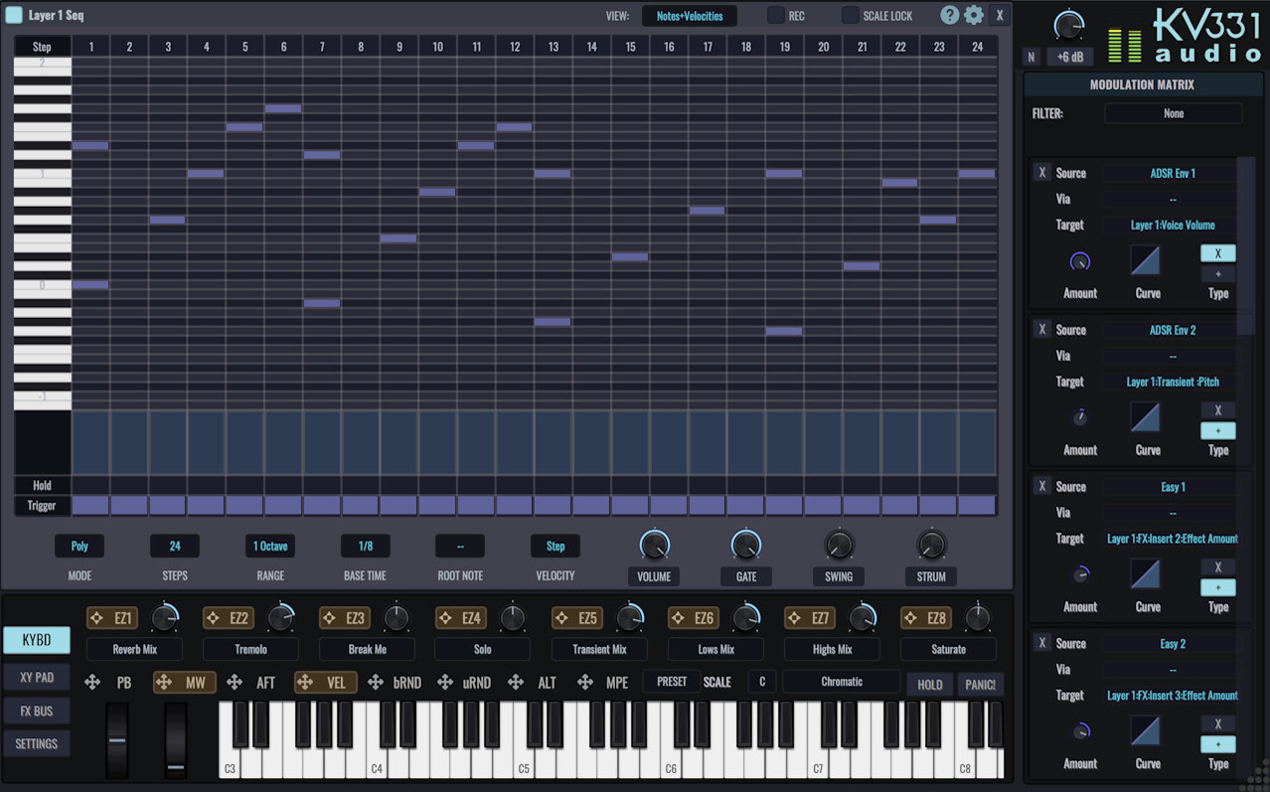Click the mod wheel slider
The width and height of the screenshot is (1270, 792).
pos(176,739)
